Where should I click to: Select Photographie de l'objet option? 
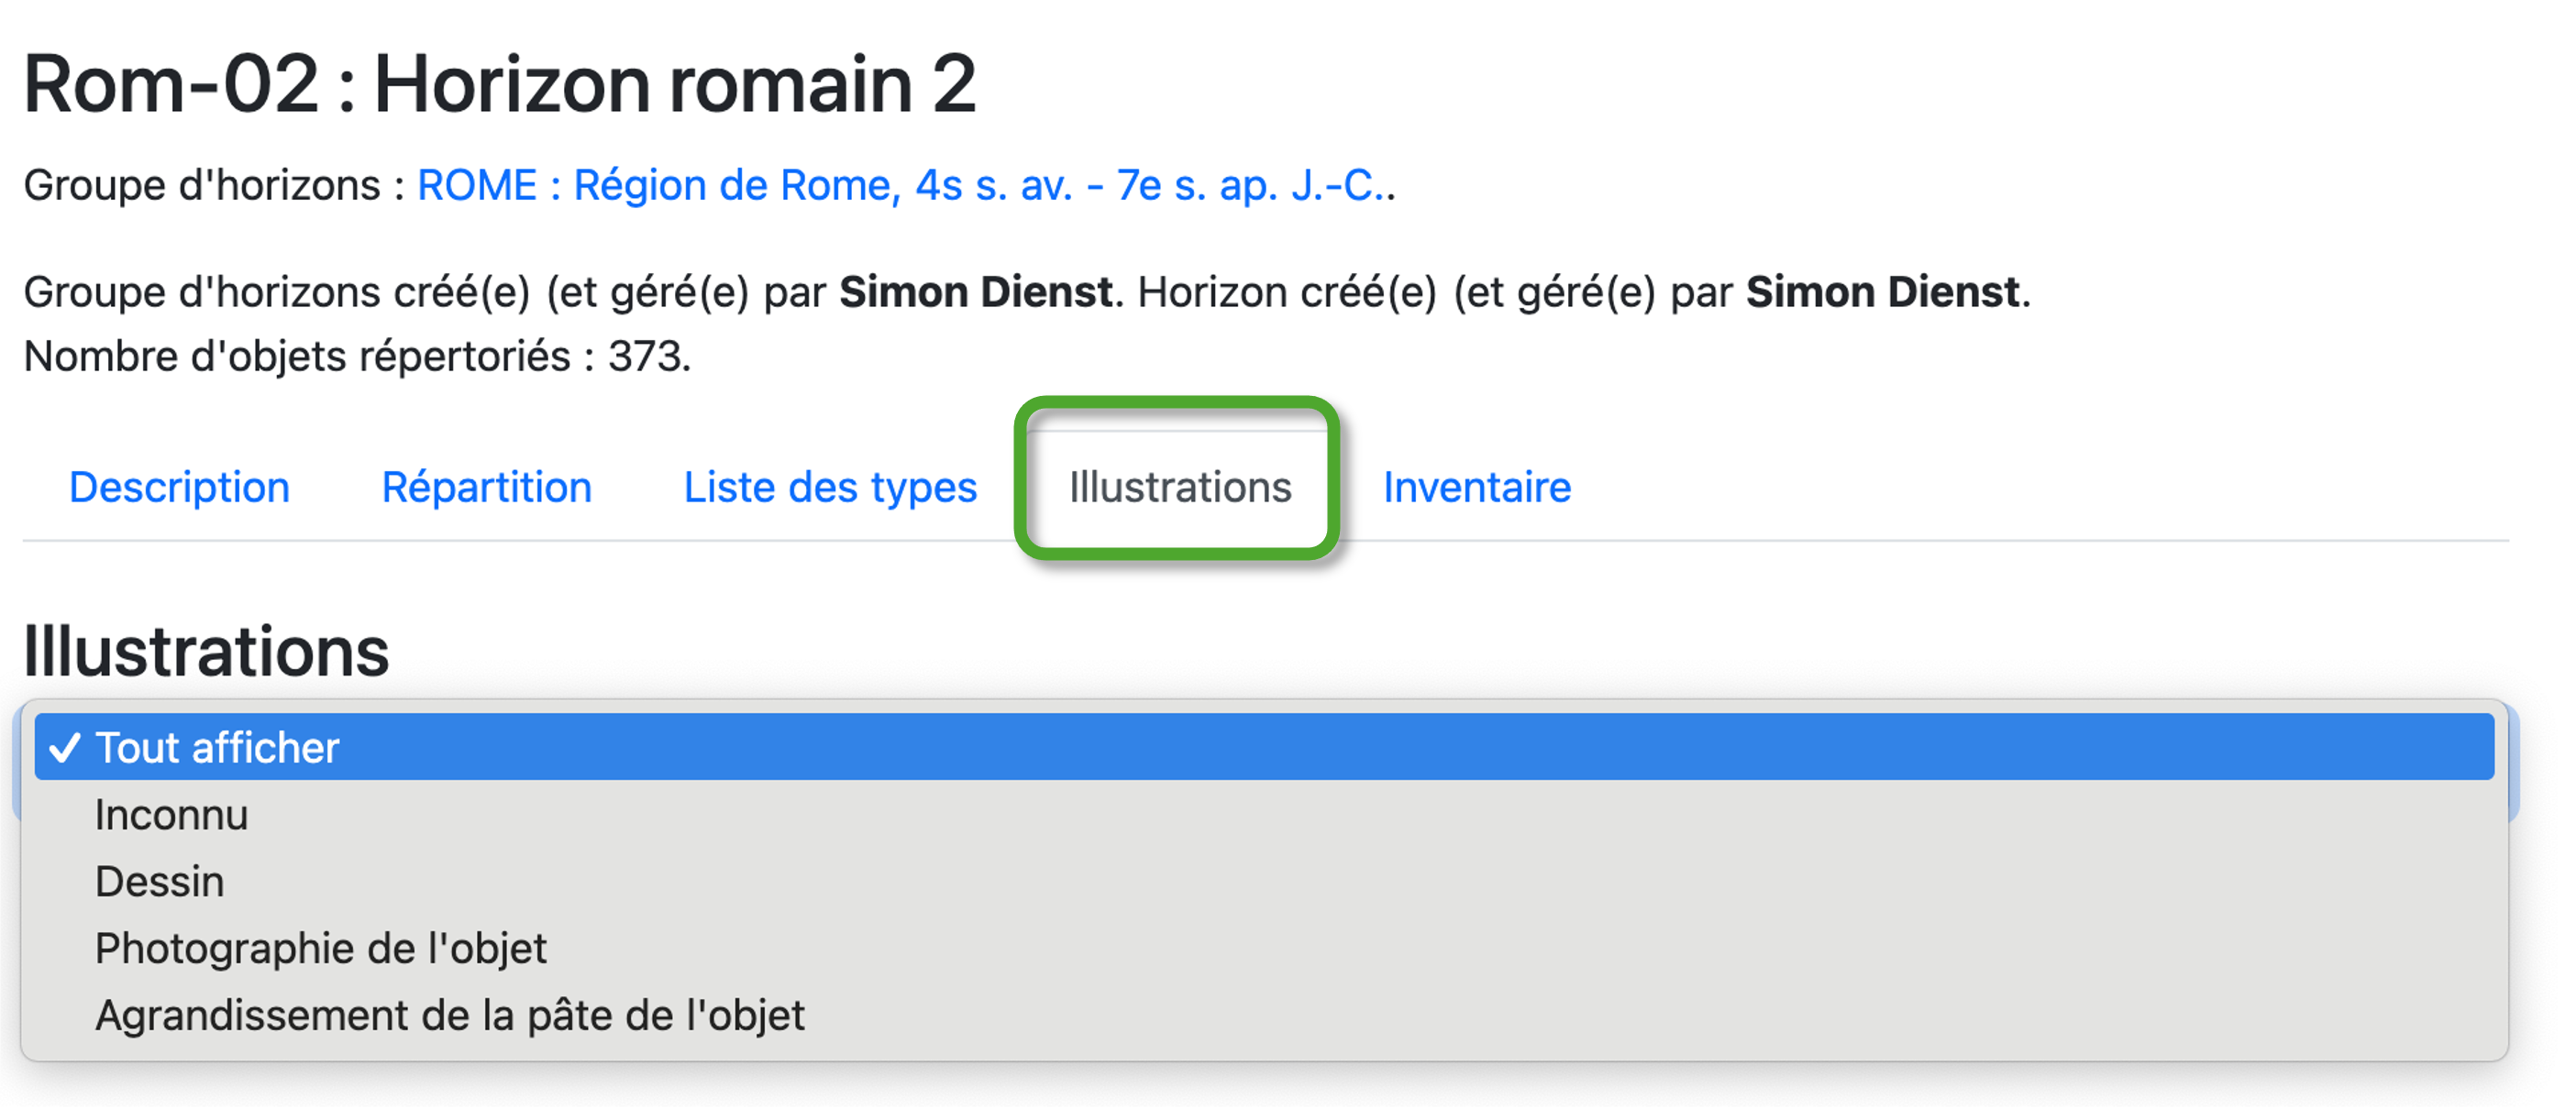321,950
